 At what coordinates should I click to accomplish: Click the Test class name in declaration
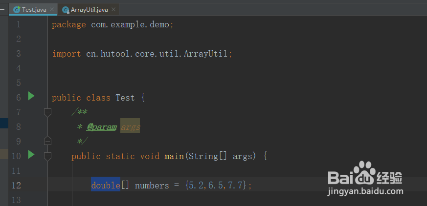point(125,98)
